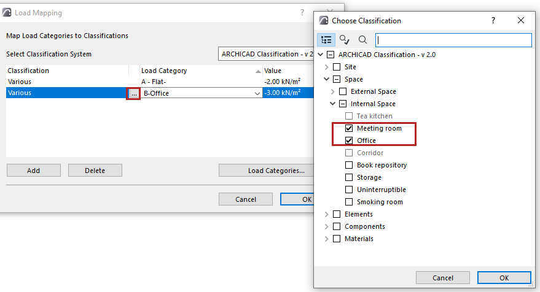The width and height of the screenshot is (540, 292).
Task: Open Load Categories... button
Action: (x=266, y=171)
